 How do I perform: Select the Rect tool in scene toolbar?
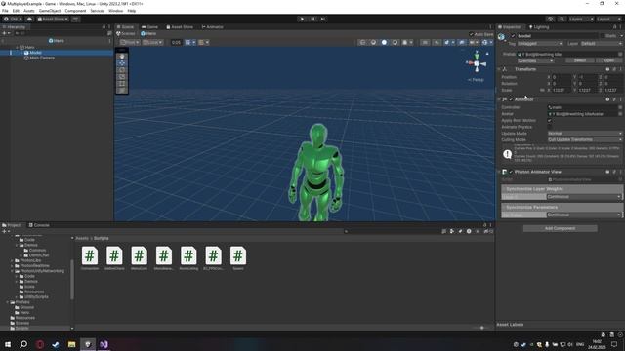122,84
